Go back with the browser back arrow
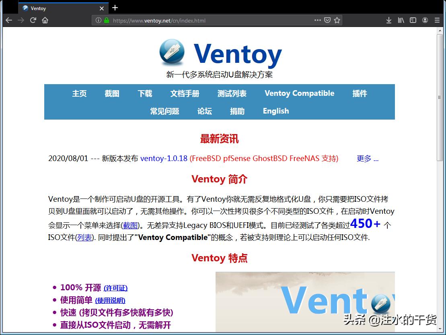This screenshot has height=335, width=446. (9, 20)
